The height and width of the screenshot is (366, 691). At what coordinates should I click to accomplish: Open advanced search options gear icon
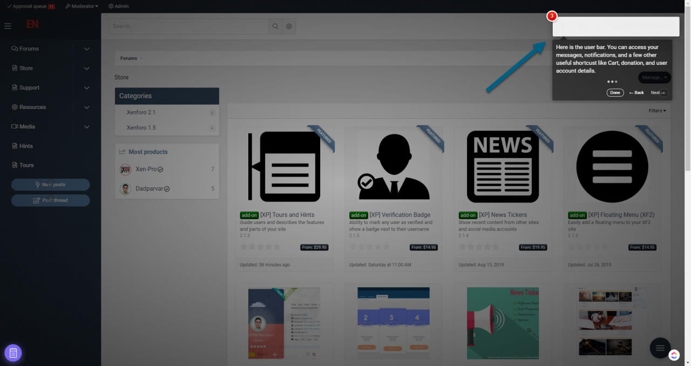[289, 26]
